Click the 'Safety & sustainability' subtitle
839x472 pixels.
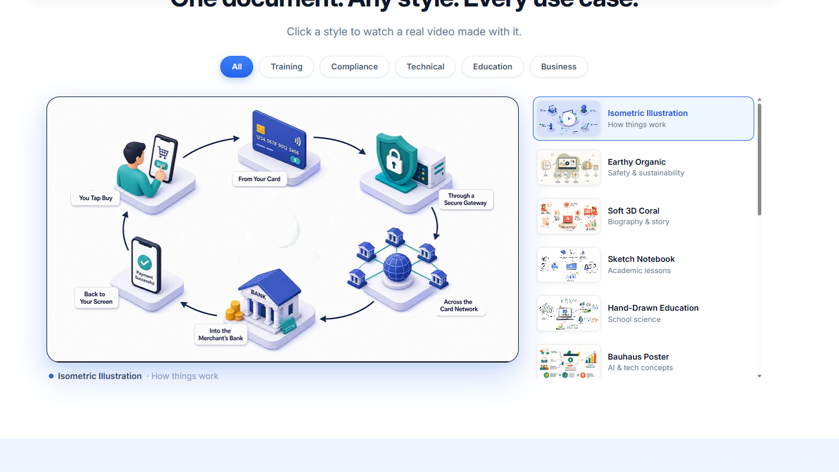tap(646, 173)
